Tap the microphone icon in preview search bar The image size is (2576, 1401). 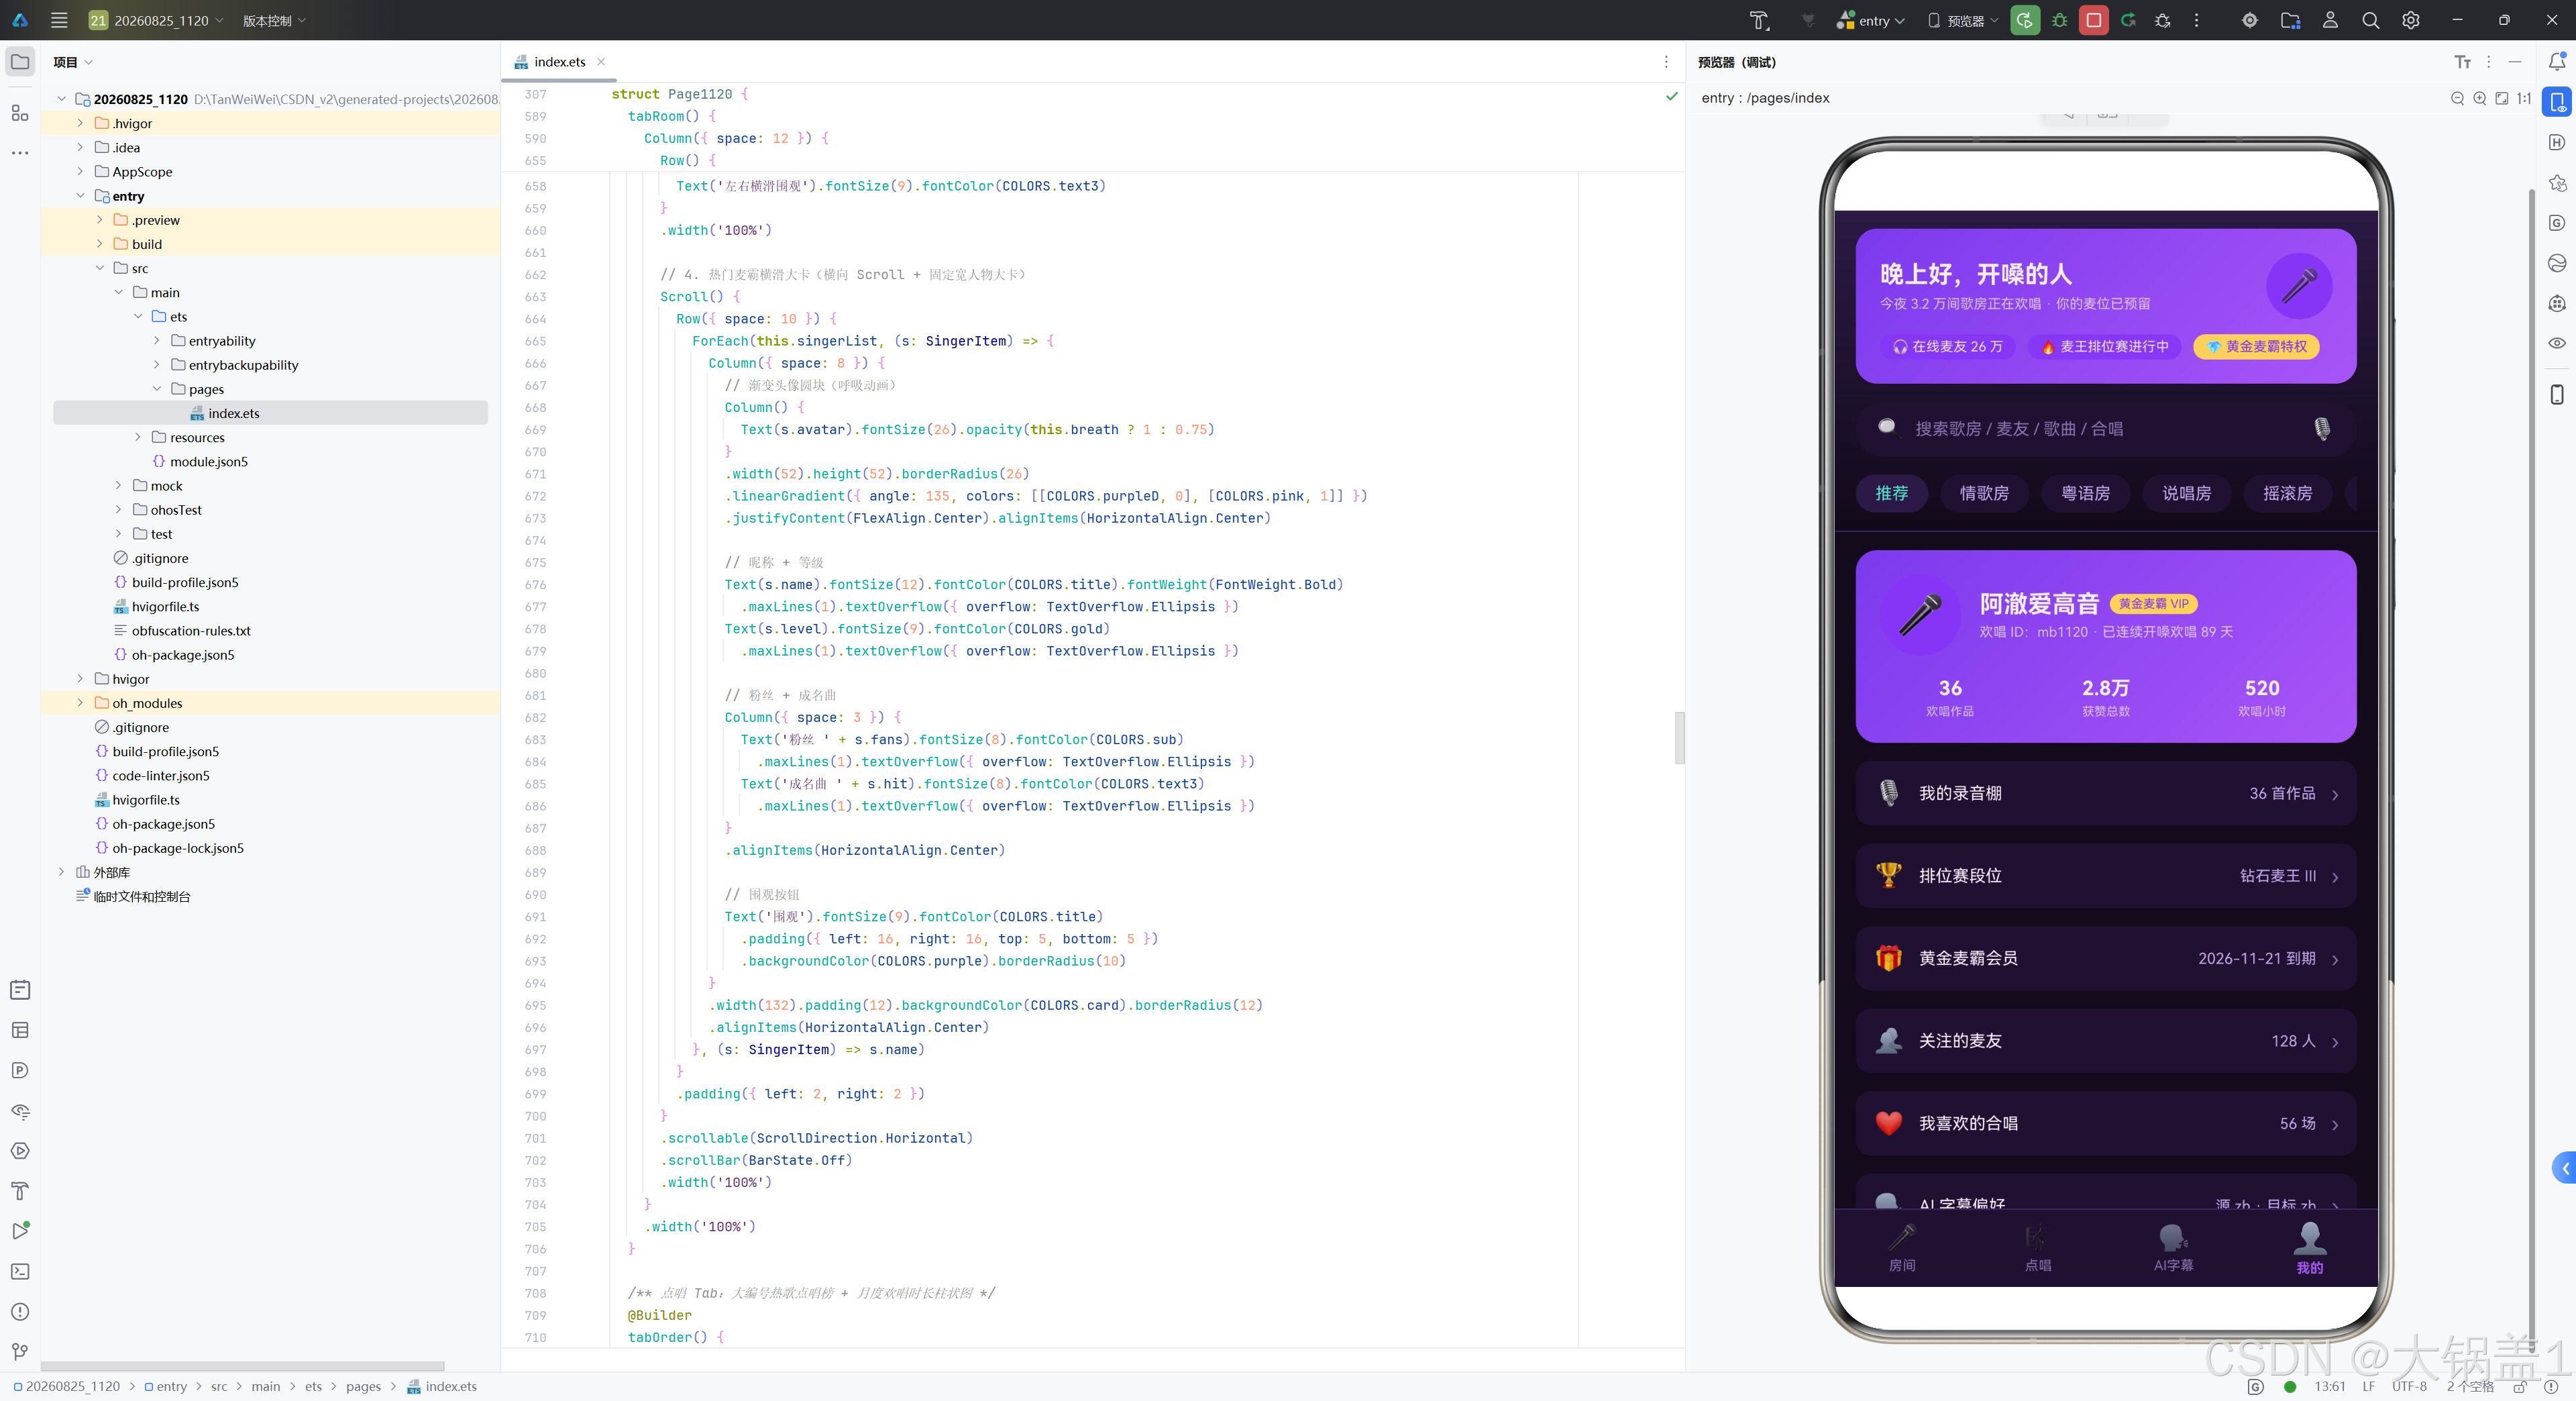click(2321, 429)
